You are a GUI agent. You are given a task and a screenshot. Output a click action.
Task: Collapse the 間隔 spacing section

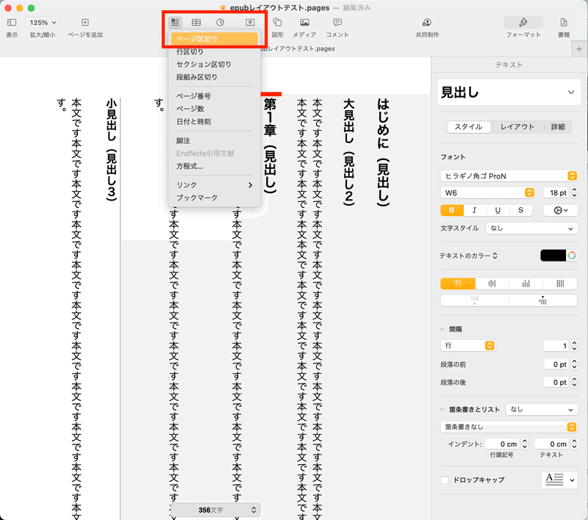pyautogui.click(x=442, y=329)
